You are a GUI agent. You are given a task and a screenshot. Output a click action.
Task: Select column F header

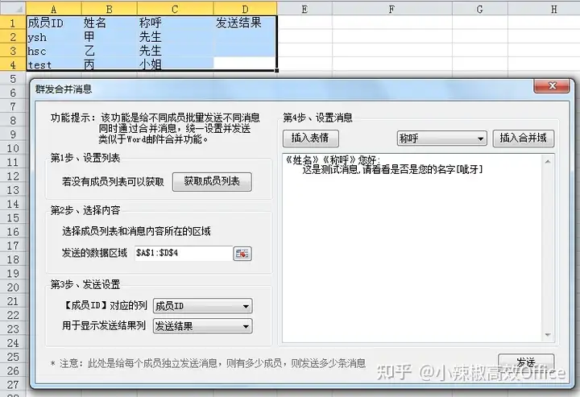tap(392, 9)
